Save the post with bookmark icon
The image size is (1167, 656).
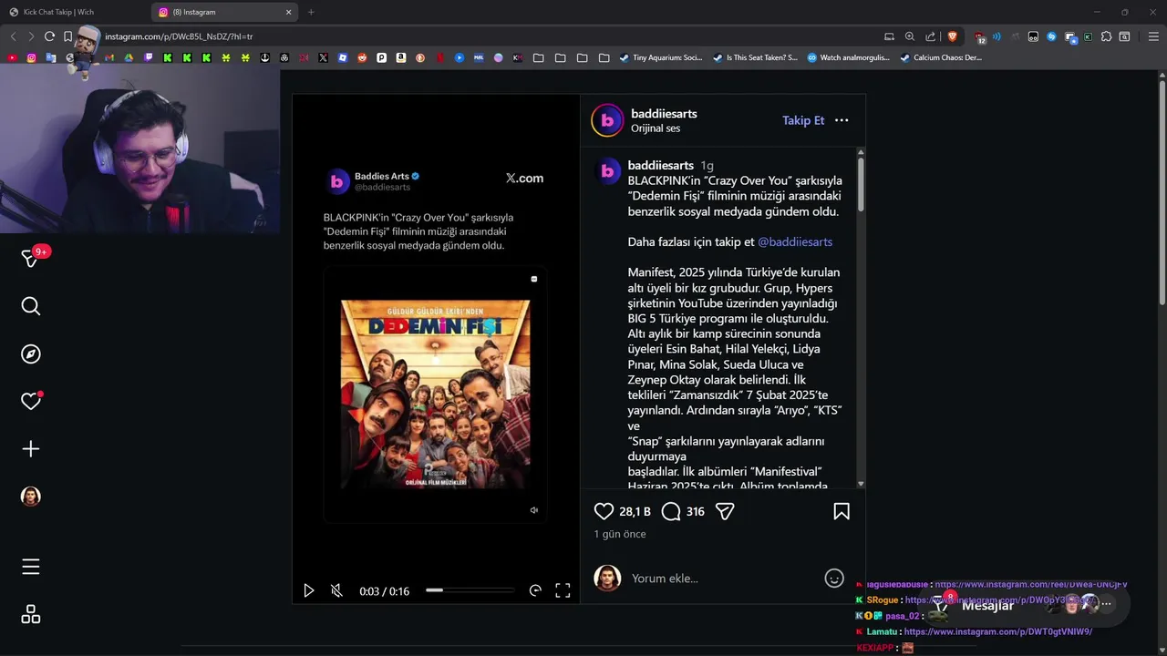pyautogui.click(x=842, y=511)
